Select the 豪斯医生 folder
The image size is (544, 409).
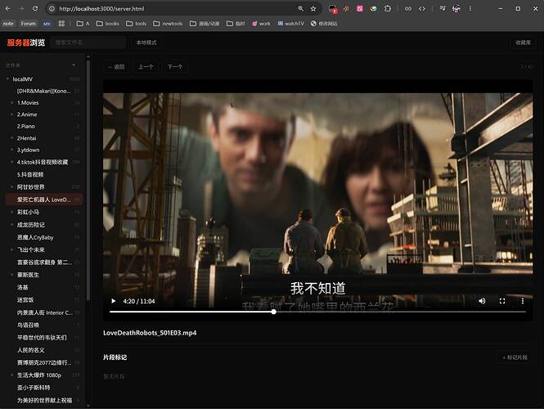tap(44, 275)
